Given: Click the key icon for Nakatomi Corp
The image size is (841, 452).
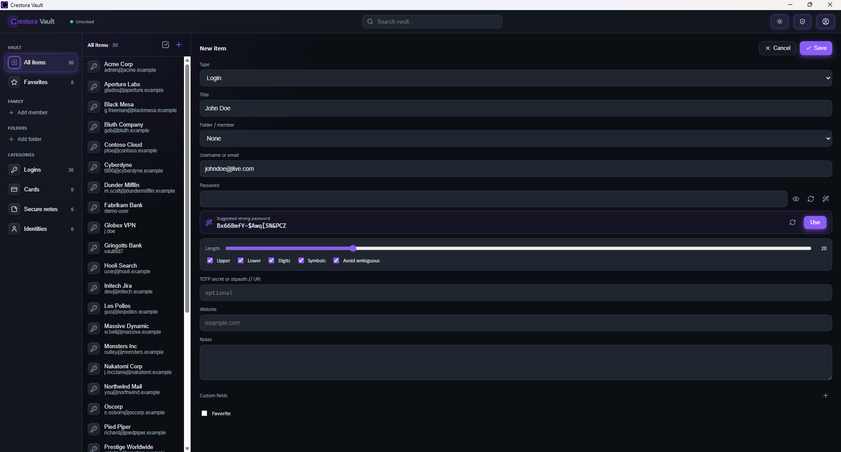Looking at the screenshot, I should point(94,369).
